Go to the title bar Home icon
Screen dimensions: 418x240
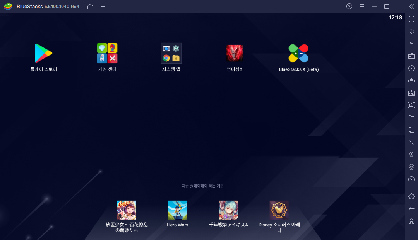point(90,7)
